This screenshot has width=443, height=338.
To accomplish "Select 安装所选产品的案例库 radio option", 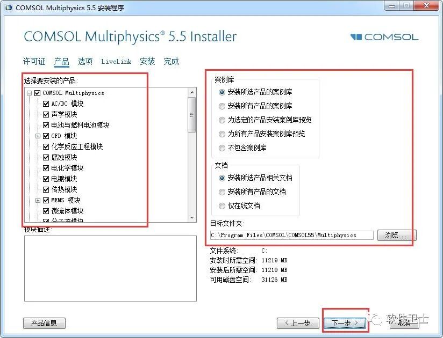I will coord(222,92).
